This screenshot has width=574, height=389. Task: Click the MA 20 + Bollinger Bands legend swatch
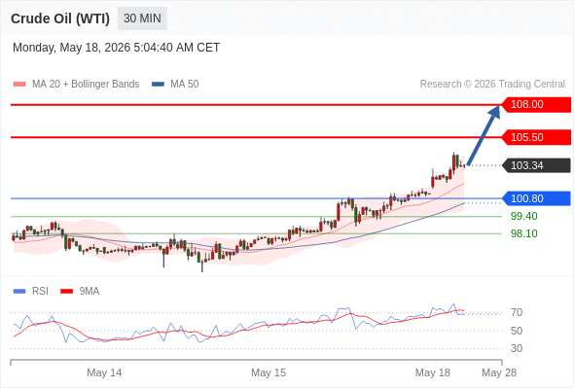tap(19, 85)
